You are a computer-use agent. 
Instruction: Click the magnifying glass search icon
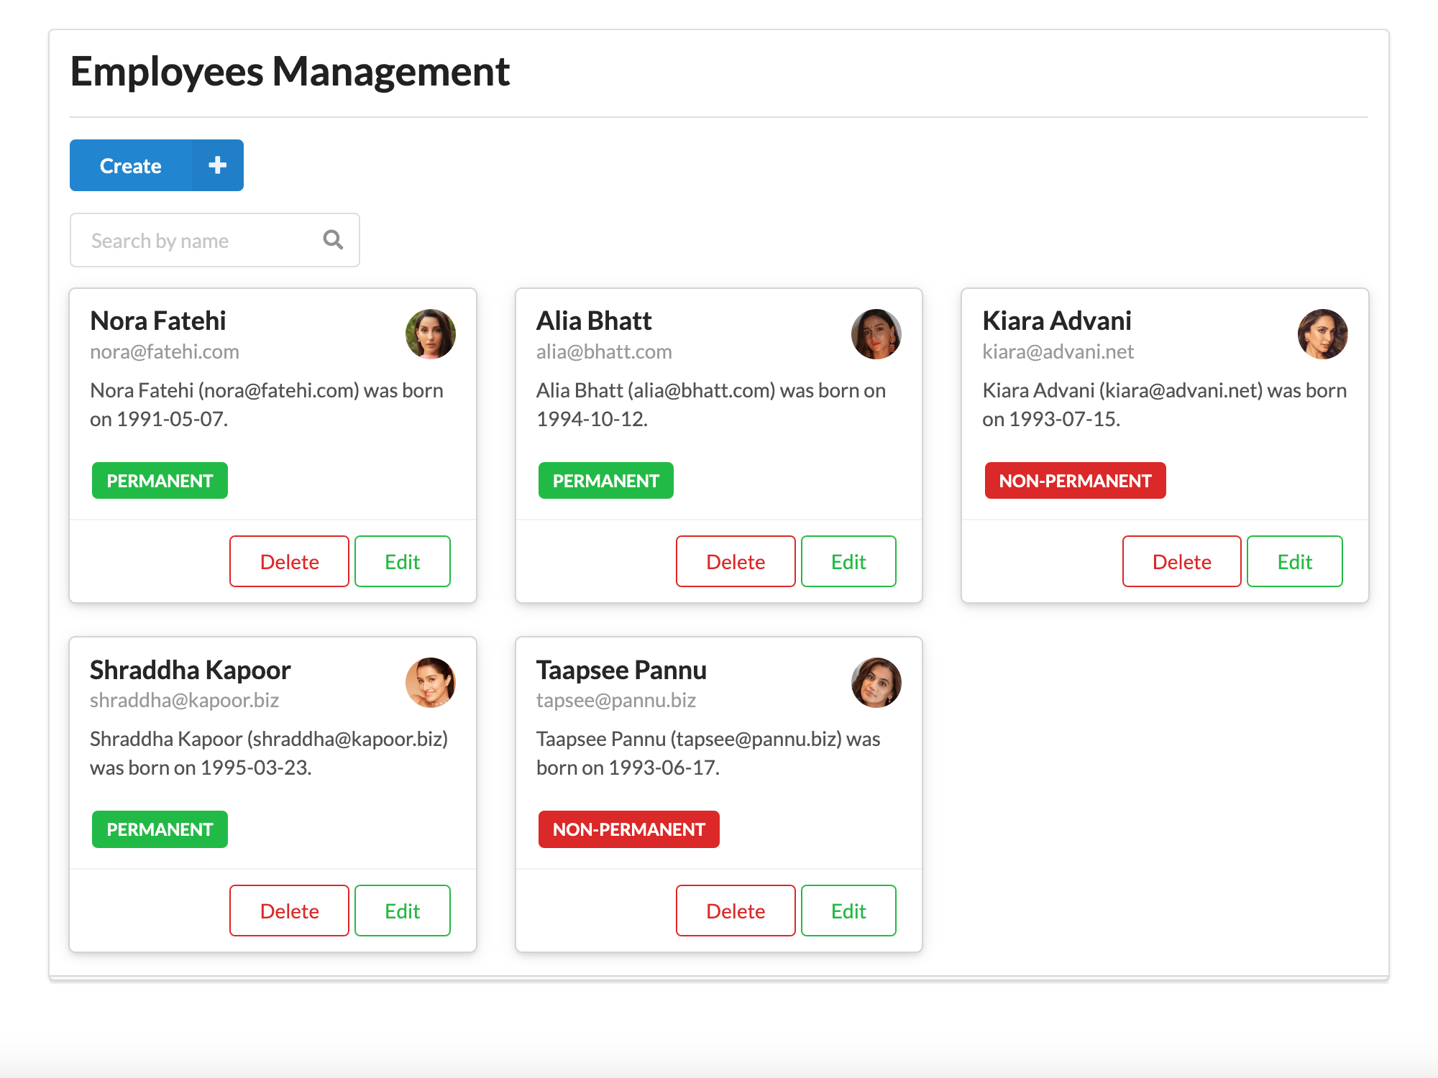[x=333, y=239]
